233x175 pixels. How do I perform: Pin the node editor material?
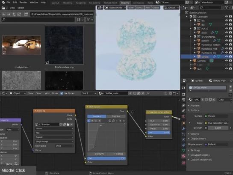click(147, 93)
